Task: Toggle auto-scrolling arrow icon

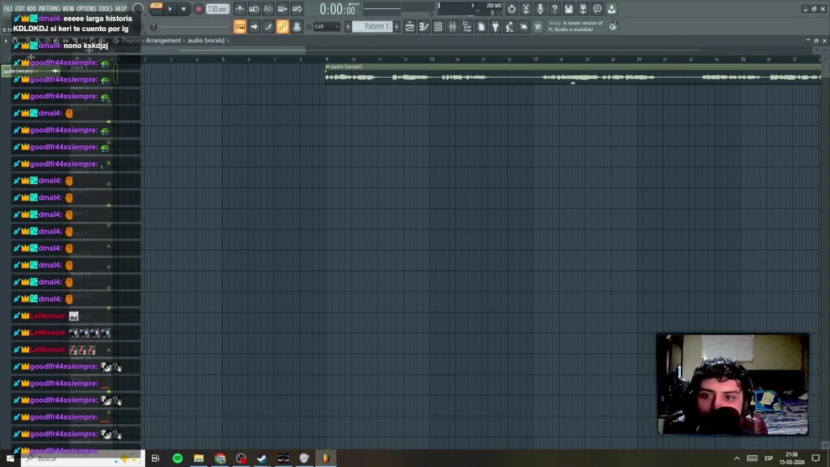Action: [x=254, y=27]
